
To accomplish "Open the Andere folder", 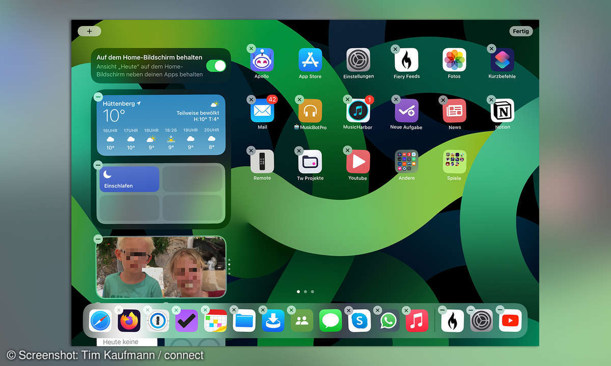I will pyautogui.click(x=406, y=162).
